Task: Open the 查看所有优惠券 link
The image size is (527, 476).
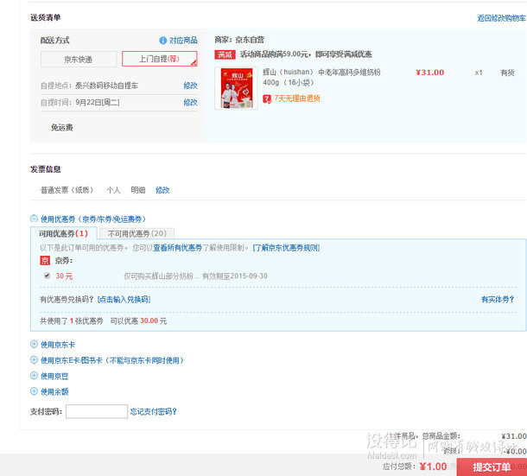Action: (x=177, y=248)
